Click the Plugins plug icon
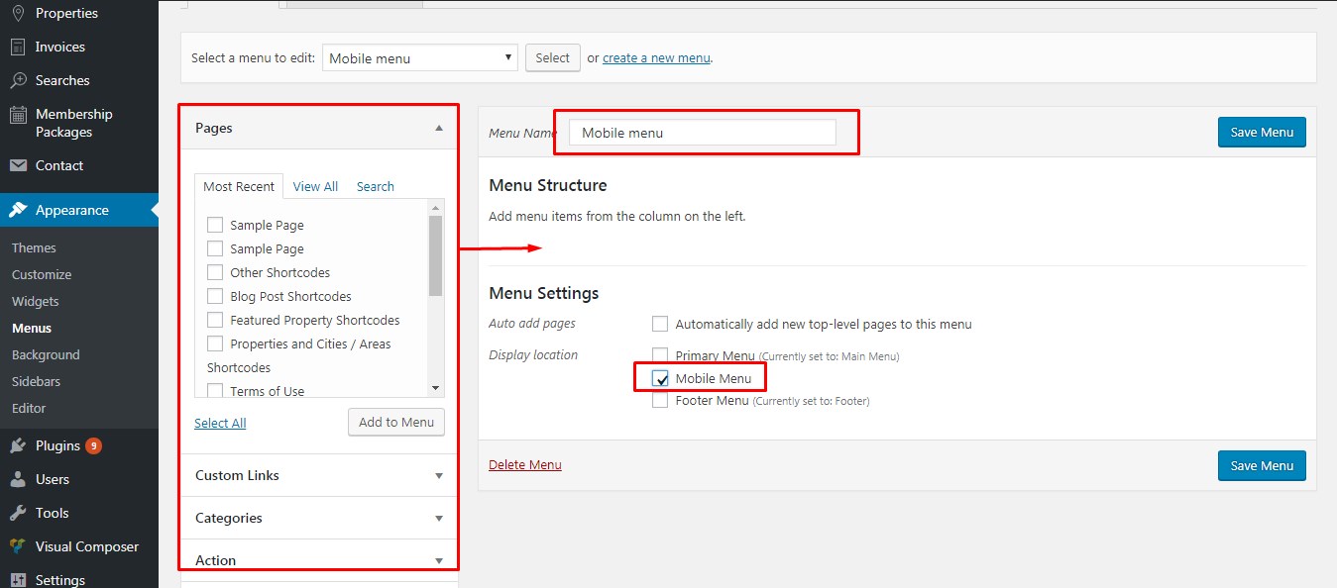1337x588 pixels. pos(18,445)
